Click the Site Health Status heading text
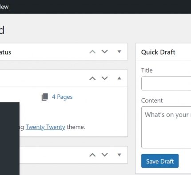This screenshot has height=175, width=191. [5, 52]
